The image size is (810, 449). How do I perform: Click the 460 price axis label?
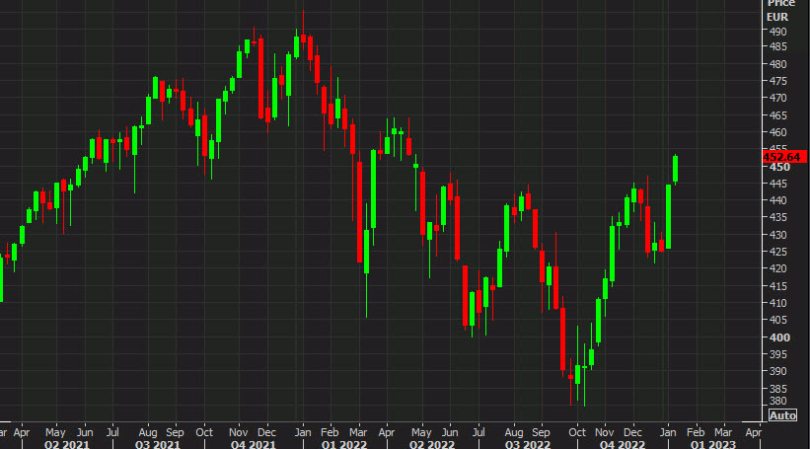coord(778,132)
